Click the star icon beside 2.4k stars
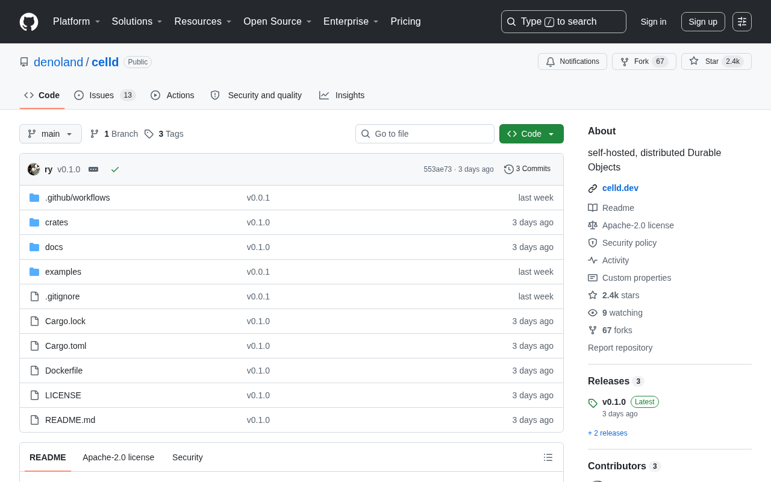This screenshot has height=482, width=771. click(593, 295)
